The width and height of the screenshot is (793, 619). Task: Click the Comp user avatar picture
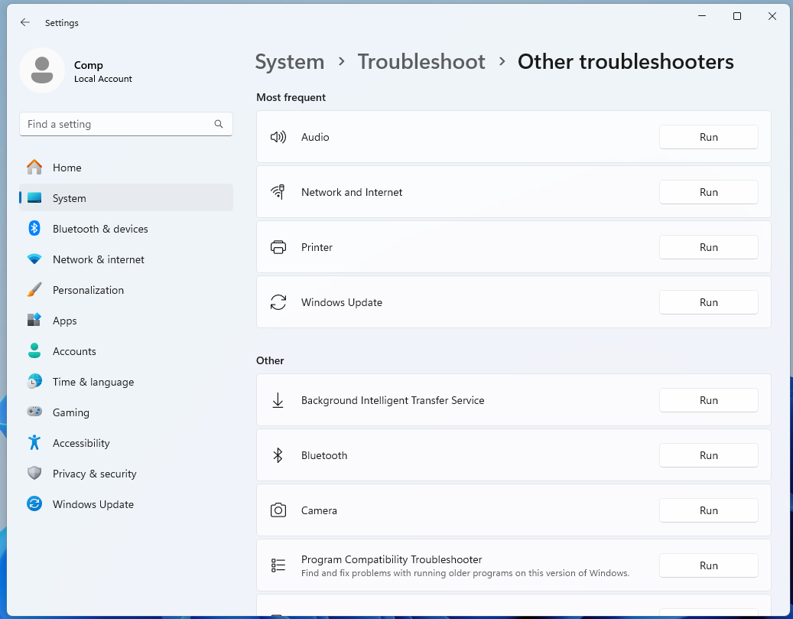[42, 70]
